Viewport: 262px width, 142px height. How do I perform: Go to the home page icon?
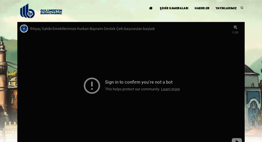tap(151, 8)
